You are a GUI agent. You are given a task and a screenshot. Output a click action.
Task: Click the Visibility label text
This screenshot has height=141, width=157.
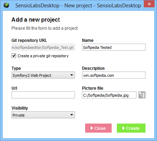pos(20,108)
